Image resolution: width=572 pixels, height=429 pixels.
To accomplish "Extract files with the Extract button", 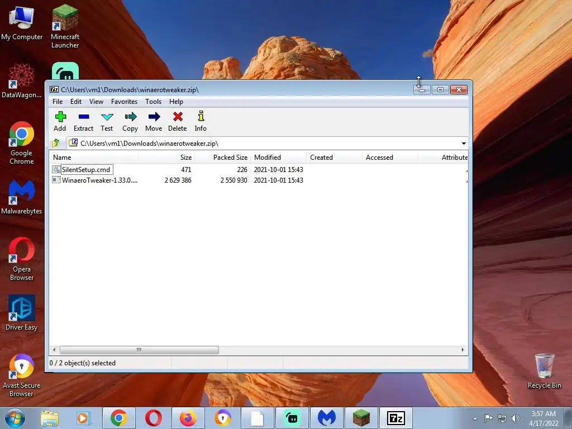I will click(84, 121).
